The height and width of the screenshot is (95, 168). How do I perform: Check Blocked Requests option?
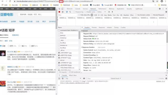pyautogui.click(x=152, y=15)
